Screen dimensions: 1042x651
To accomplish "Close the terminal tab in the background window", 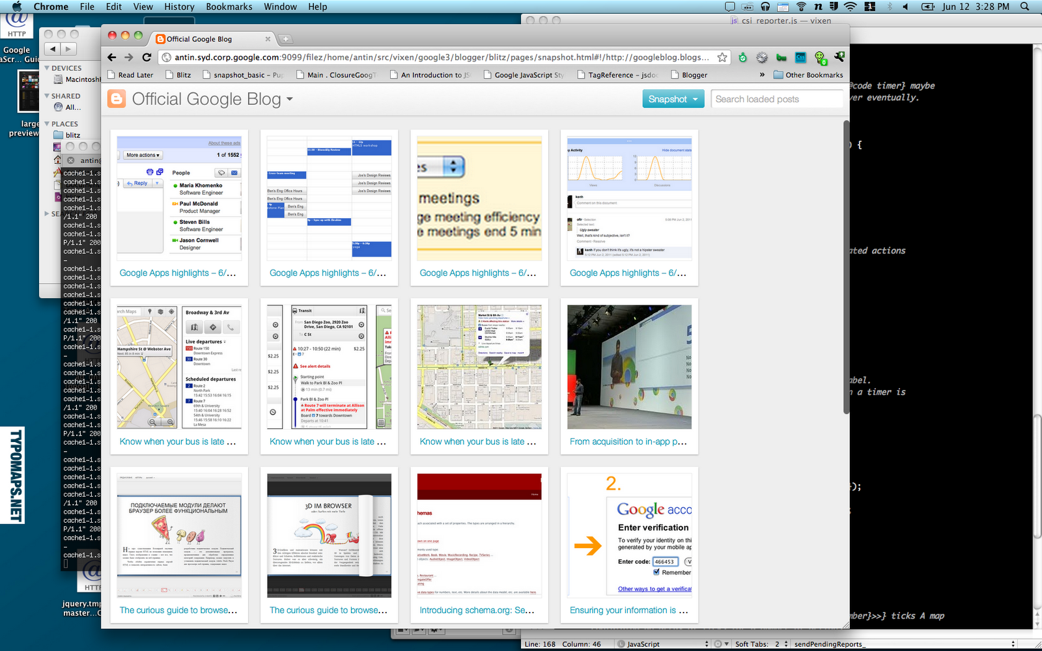I will pos(71,160).
